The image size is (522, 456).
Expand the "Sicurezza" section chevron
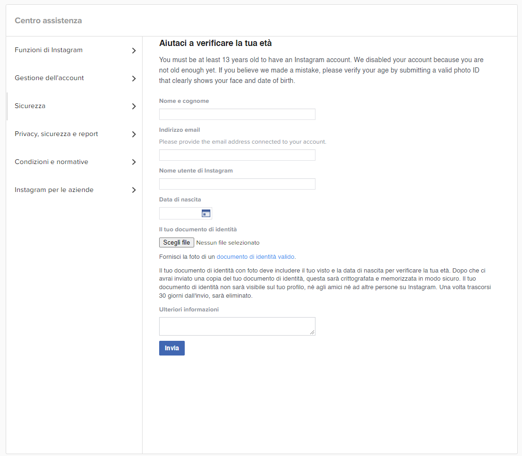pos(134,106)
